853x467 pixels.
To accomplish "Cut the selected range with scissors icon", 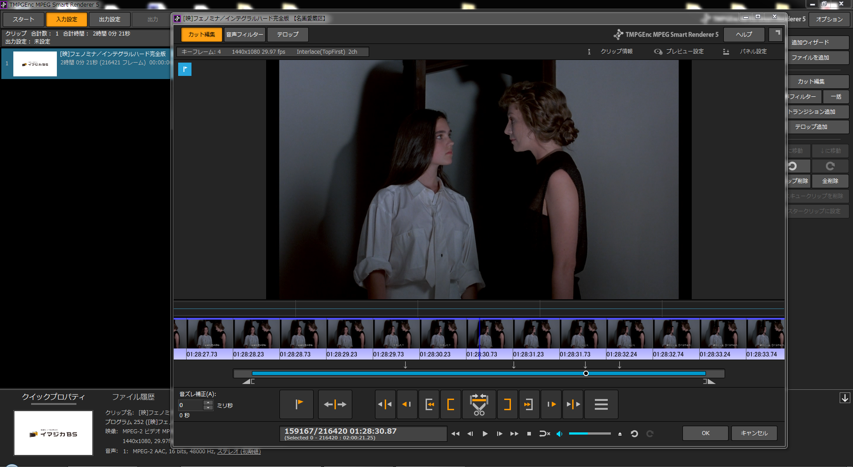I will [479, 404].
